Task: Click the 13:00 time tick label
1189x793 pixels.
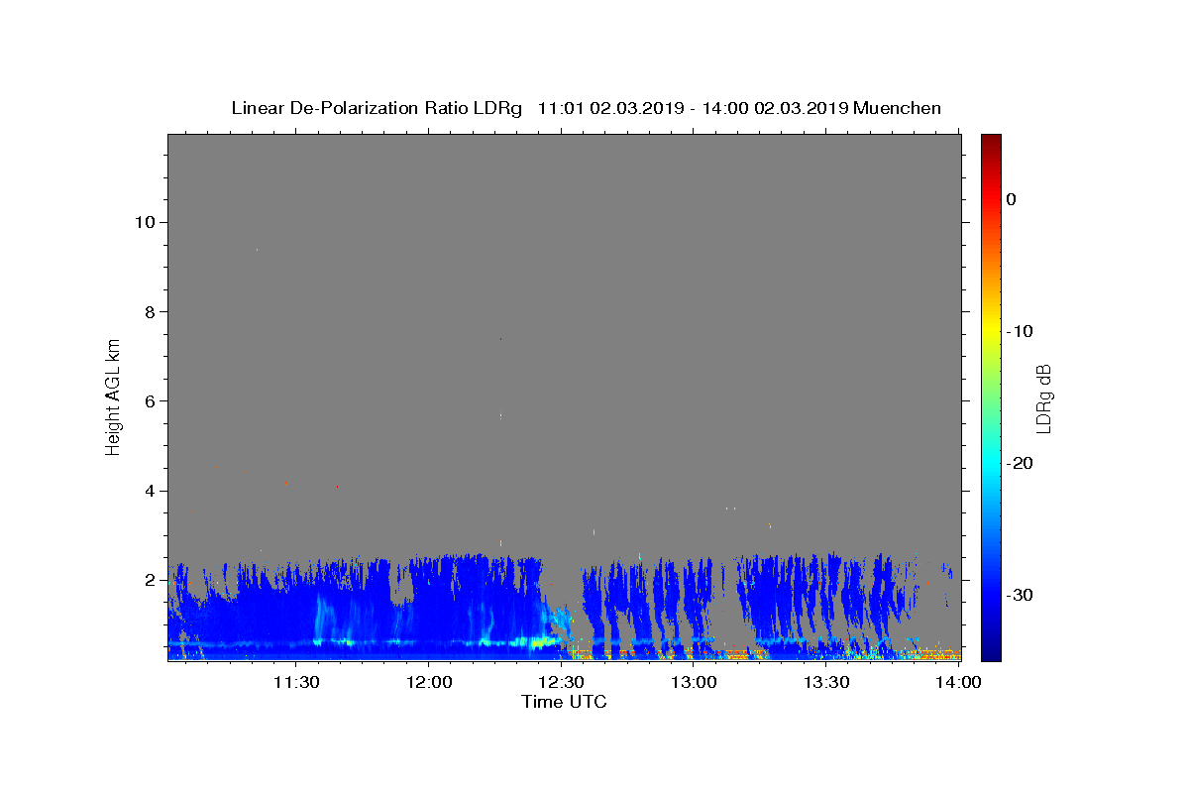Action: click(x=695, y=682)
